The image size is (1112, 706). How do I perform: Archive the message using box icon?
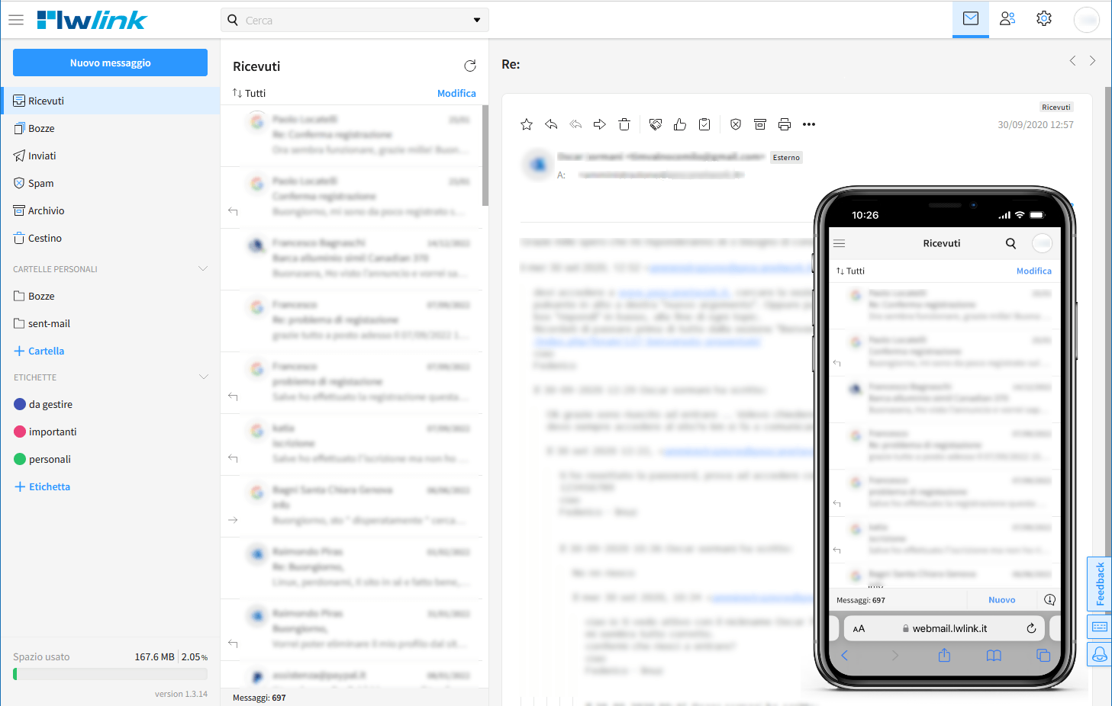[760, 124]
